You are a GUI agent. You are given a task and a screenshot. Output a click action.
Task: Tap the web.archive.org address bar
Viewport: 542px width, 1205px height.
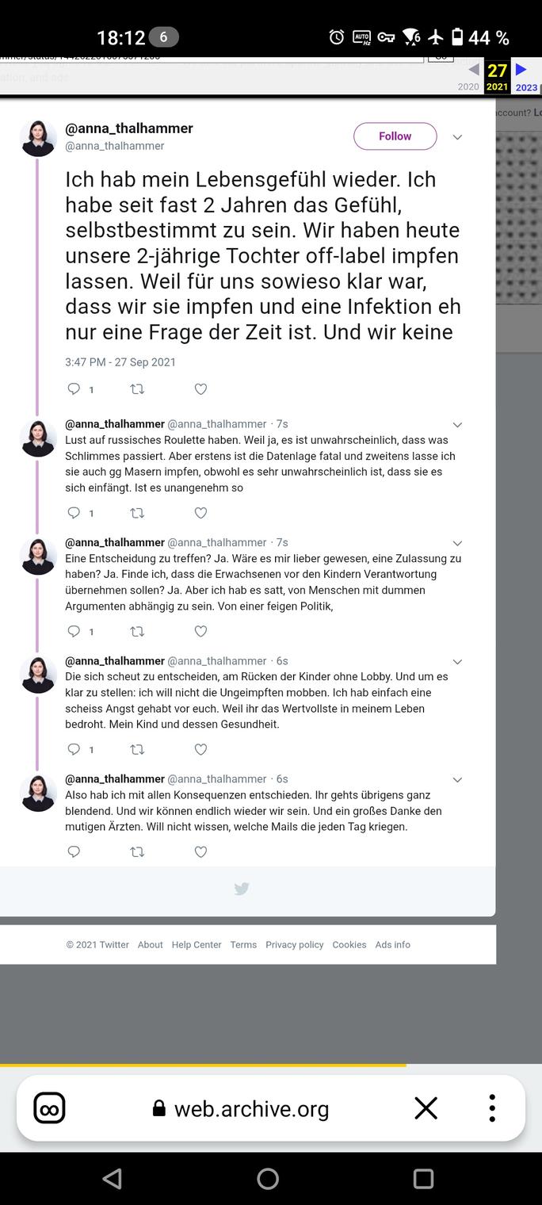[x=250, y=1108]
